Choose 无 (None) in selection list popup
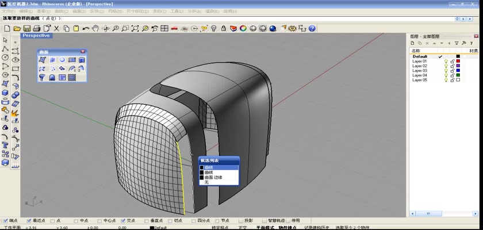The height and width of the screenshot is (230, 483). [x=206, y=182]
